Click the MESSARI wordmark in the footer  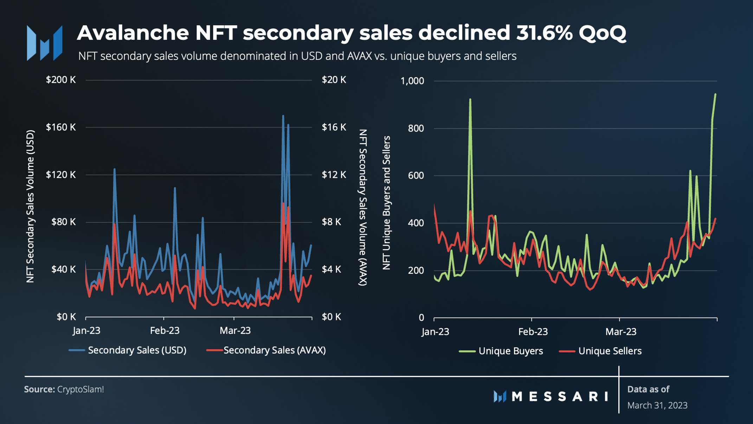[560, 397]
